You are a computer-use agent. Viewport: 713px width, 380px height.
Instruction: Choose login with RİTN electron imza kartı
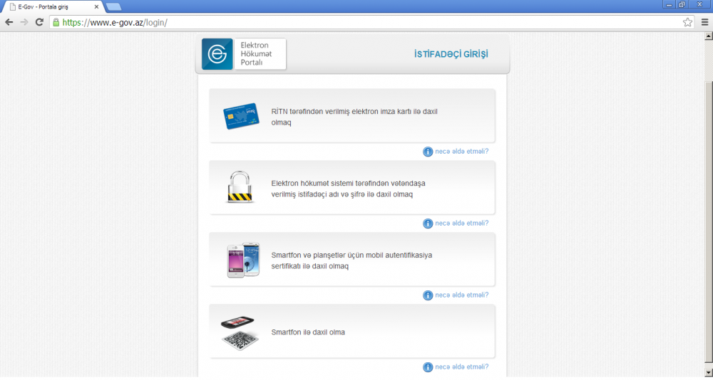352,116
